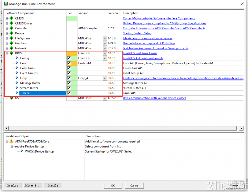Click the RTOS green diamond icon

click(x=11, y=53)
